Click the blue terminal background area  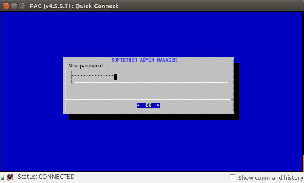click(x=151, y=35)
